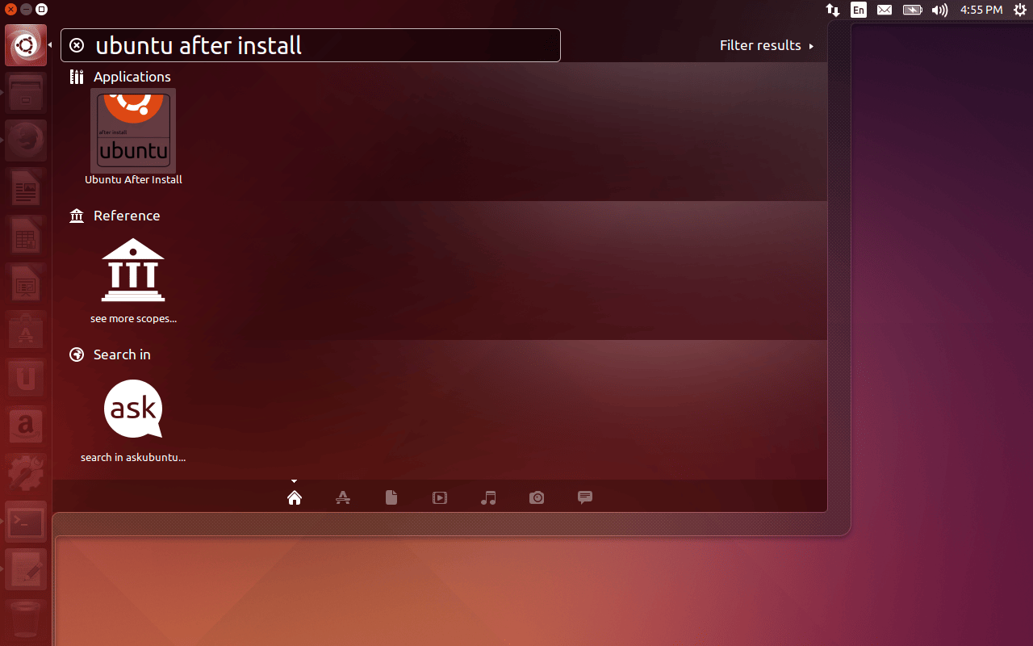Open the keyboard layout En menu
The height and width of the screenshot is (646, 1033).
click(858, 10)
